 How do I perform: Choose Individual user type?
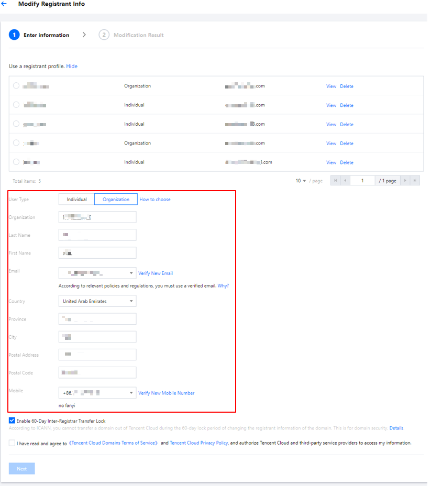[x=76, y=200]
